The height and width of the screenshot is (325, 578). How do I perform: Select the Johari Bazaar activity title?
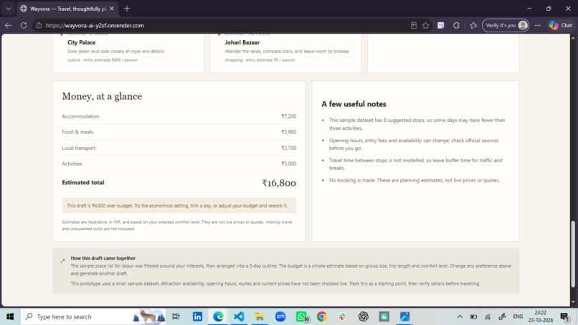pos(242,42)
